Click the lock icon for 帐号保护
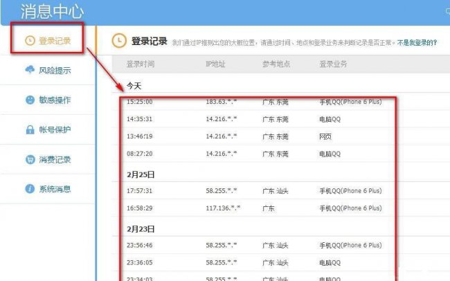450x281 pixels. tap(30, 129)
